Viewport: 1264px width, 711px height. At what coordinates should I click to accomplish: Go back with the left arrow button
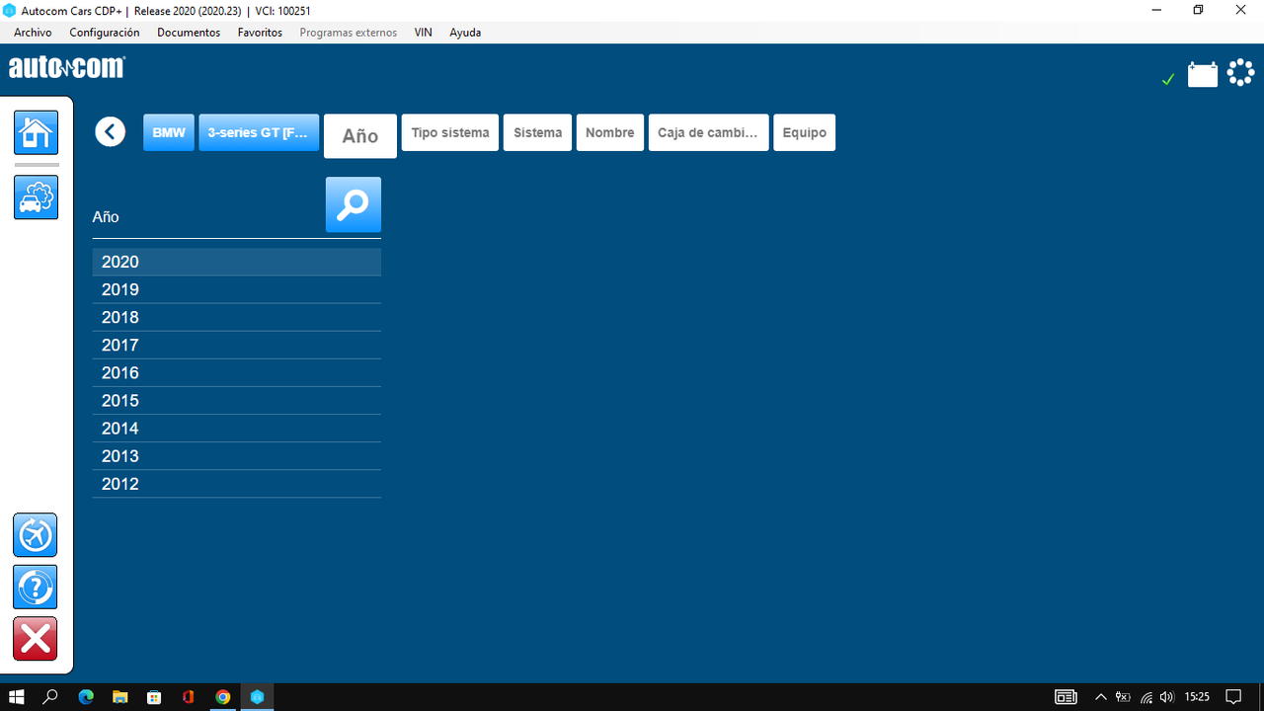click(111, 131)
